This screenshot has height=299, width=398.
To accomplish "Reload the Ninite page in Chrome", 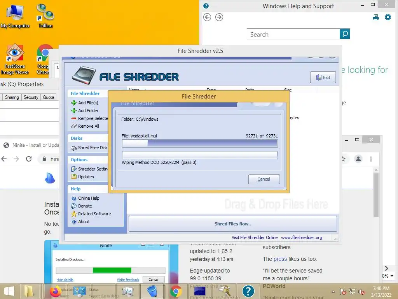I will click(x=29, y=159).
